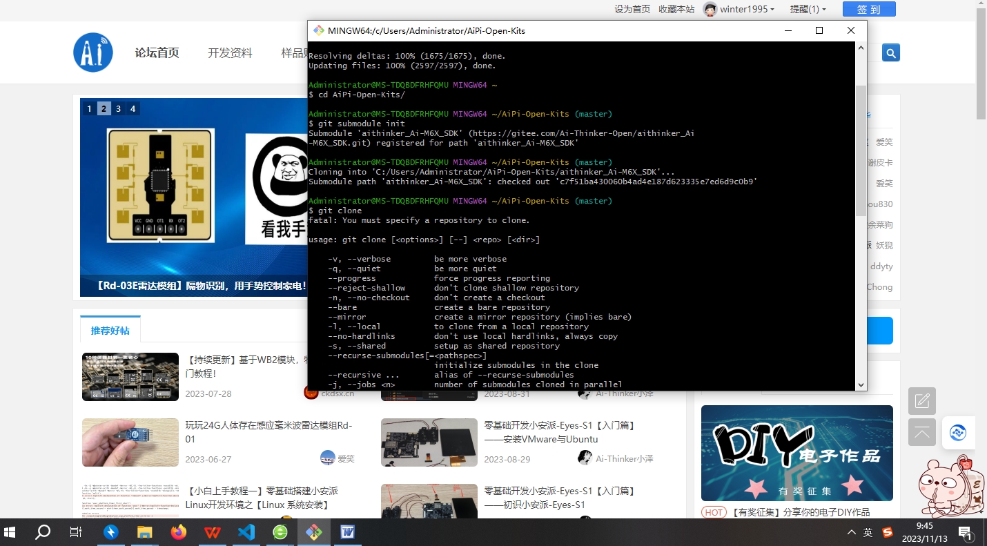Expand the winter1995 user dropdown
987x546 pixels.
[772, 10]
